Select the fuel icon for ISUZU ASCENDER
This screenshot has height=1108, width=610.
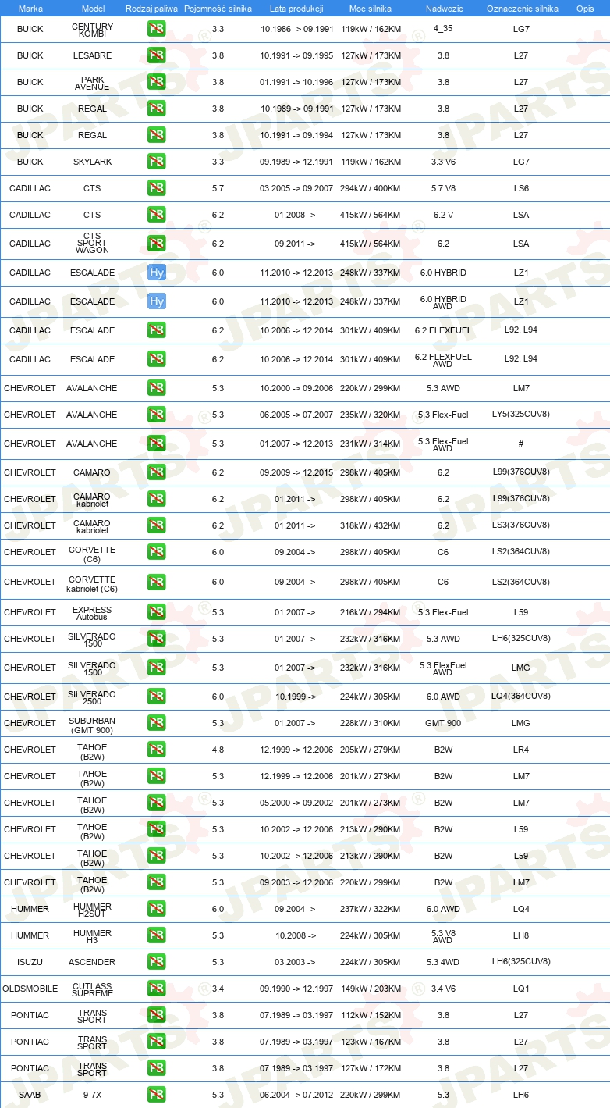(x=157, y=962)
